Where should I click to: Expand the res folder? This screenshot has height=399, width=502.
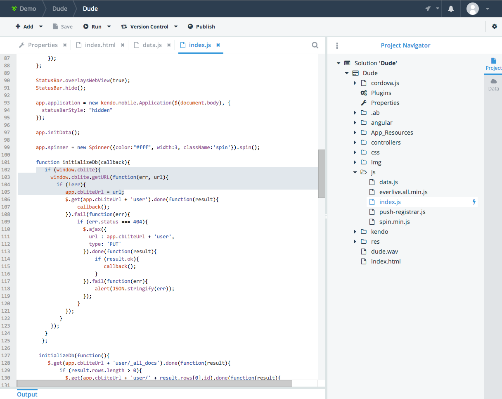click(x=355, y=242)
